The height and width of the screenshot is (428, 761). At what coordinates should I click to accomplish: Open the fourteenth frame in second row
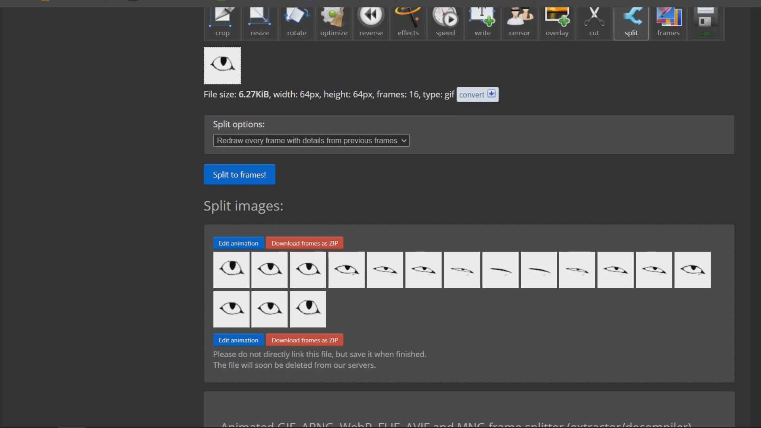[x=231, y=310]
